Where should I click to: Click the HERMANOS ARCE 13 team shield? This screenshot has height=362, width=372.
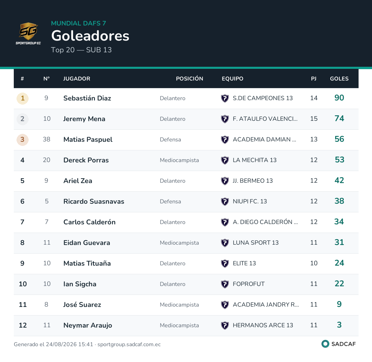tap(225, 325)
